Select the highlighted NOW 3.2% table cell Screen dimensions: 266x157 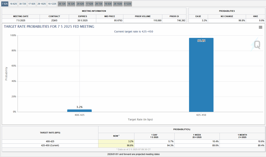point(116,141)
